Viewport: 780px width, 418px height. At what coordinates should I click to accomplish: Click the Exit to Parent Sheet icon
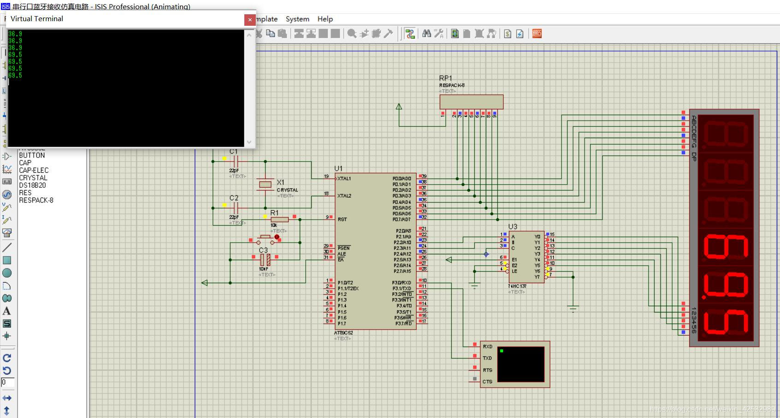point(491,34)
